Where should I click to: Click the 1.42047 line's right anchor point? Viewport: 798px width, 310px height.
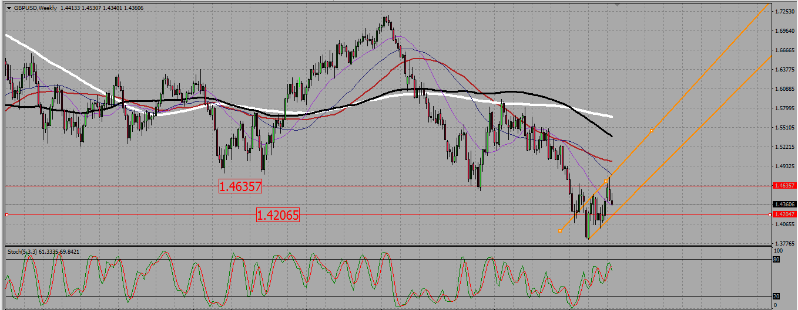[x=770, y=215]
